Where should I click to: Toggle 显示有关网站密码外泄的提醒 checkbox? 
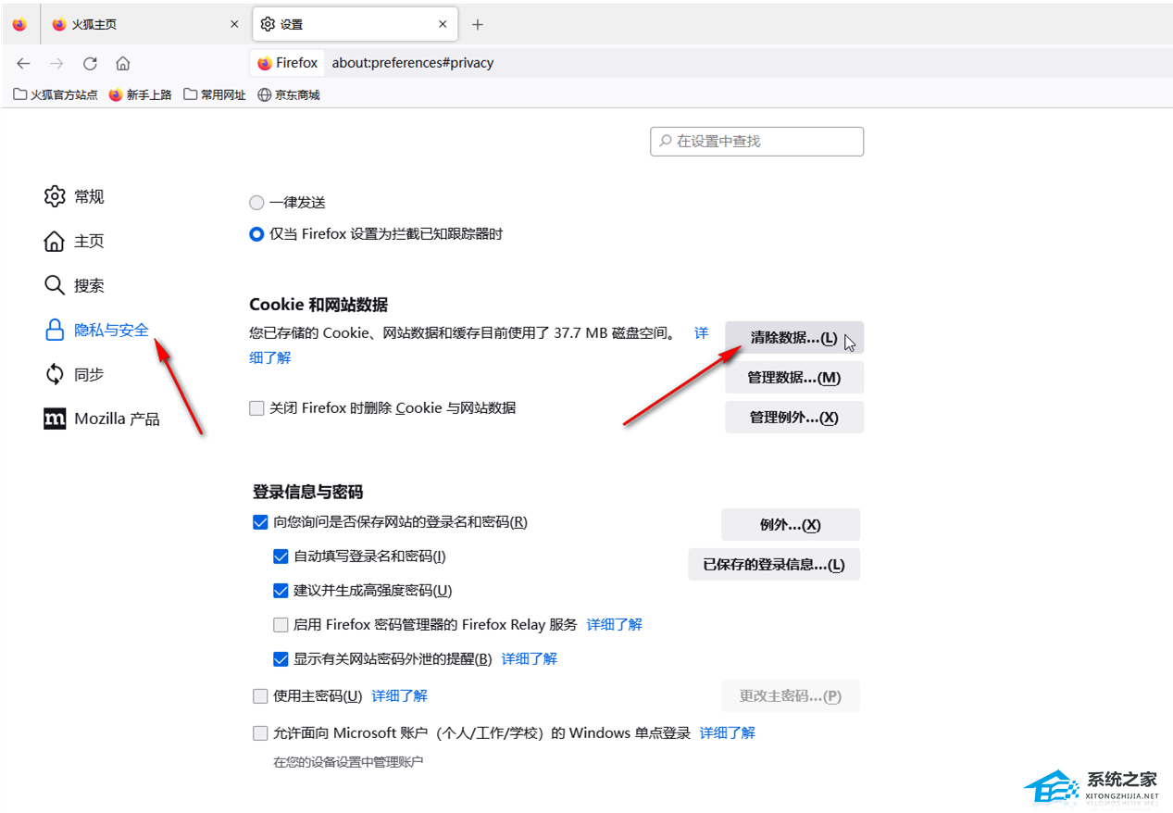pyautogui.click(x=281, y=659)
